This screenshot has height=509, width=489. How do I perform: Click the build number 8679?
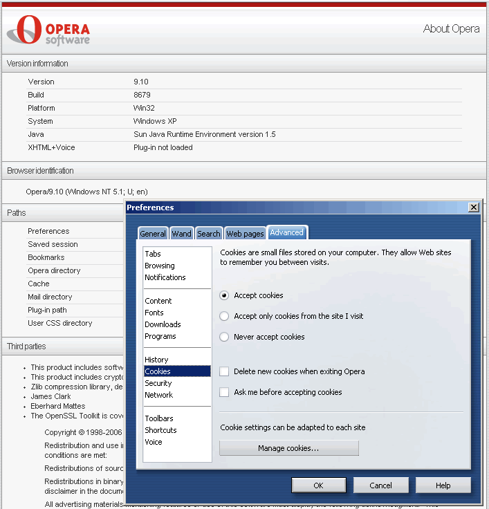coord(142,95)
